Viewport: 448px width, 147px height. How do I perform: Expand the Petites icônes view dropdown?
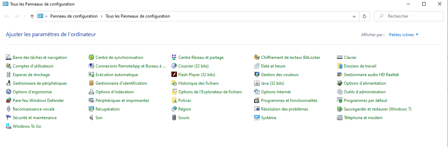tap(404, 35)
